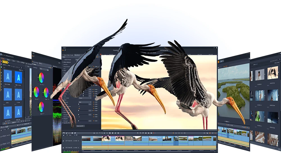Collapse the Sharpen section

pyautogui.click(x=63, y=119)
